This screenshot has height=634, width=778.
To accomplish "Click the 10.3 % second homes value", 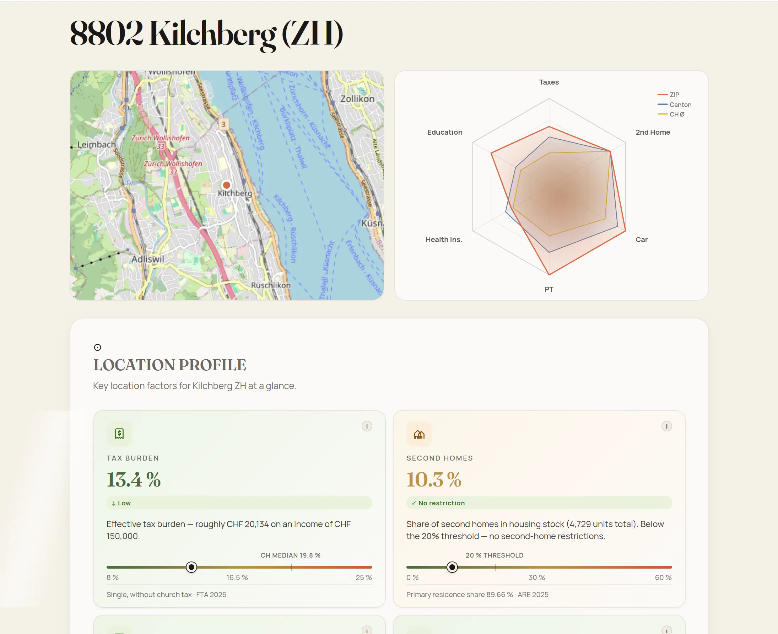I will 434,479.
